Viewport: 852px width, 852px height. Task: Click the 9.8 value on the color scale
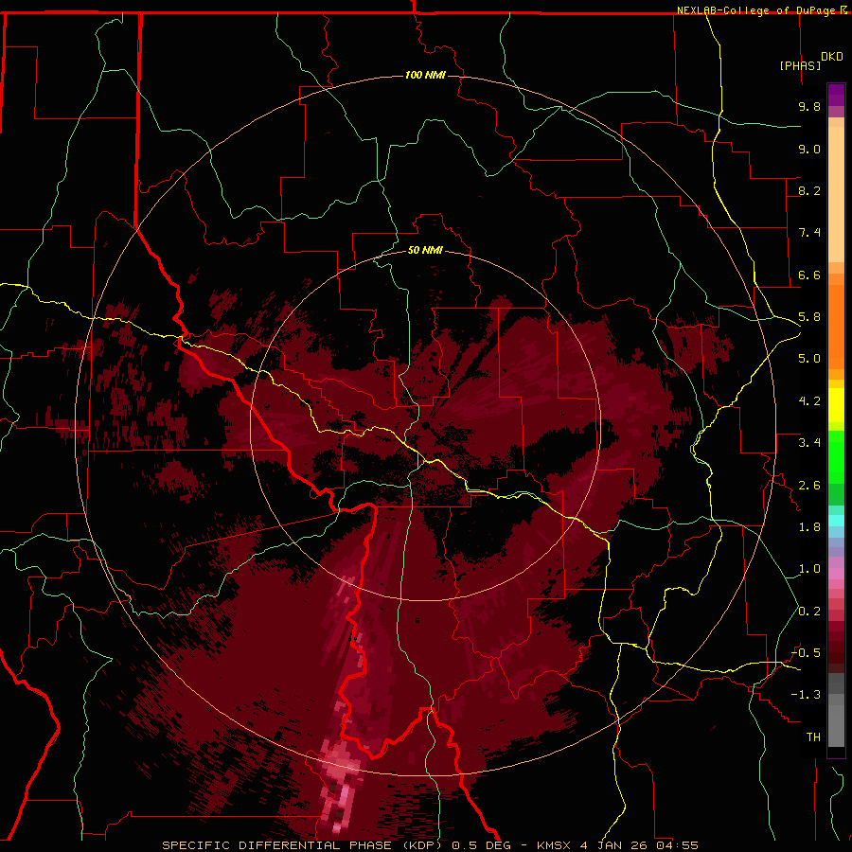pos(809,106)
